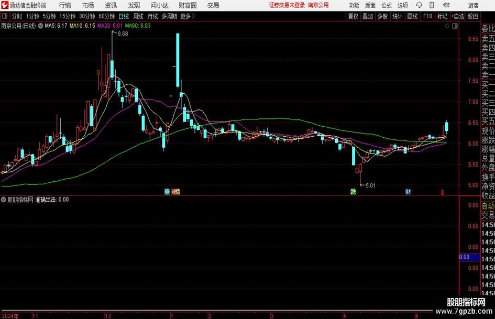Image resolution: width=495 pixels, height=319 pixels.
Task: Click the 多股 multi-stock button
Action: tap(382, 16)
